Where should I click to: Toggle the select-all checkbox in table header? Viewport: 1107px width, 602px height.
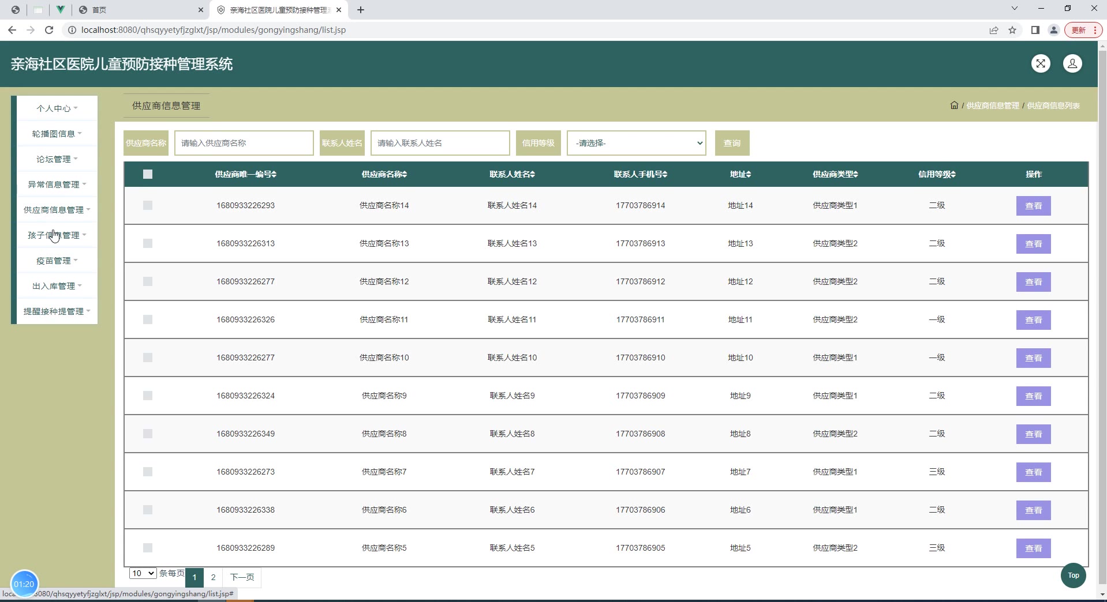148,174
